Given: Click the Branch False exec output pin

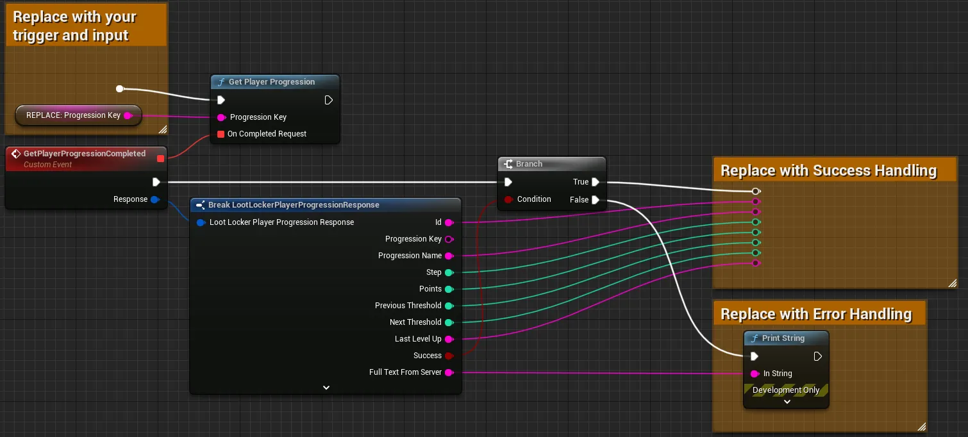Looking at the screenshot, I should point(596,200).
